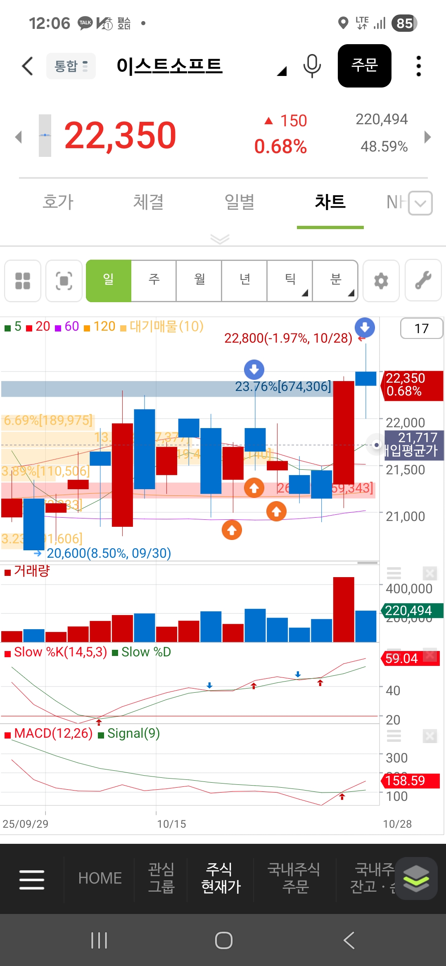Expand the tab list chevron box
Viewport: 446px width, 966px height.
pos(420,203)
